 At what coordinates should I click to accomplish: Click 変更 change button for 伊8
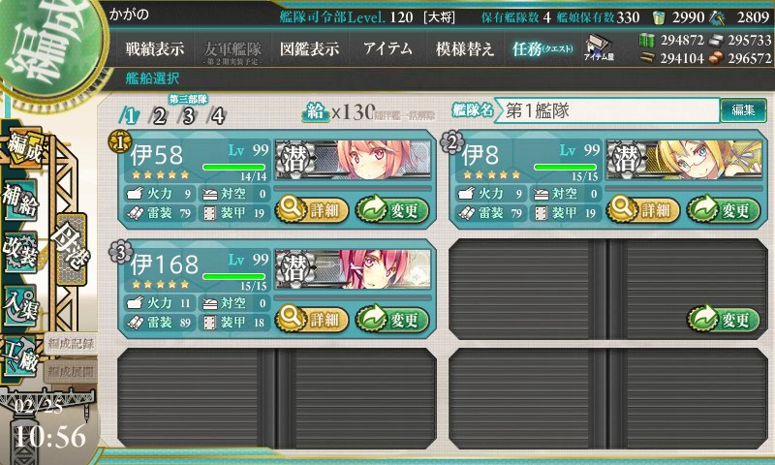click(723, 210)
